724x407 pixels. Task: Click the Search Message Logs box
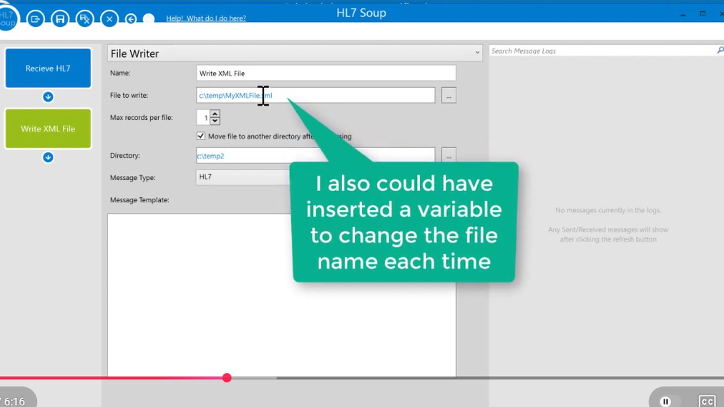(603, 51)
